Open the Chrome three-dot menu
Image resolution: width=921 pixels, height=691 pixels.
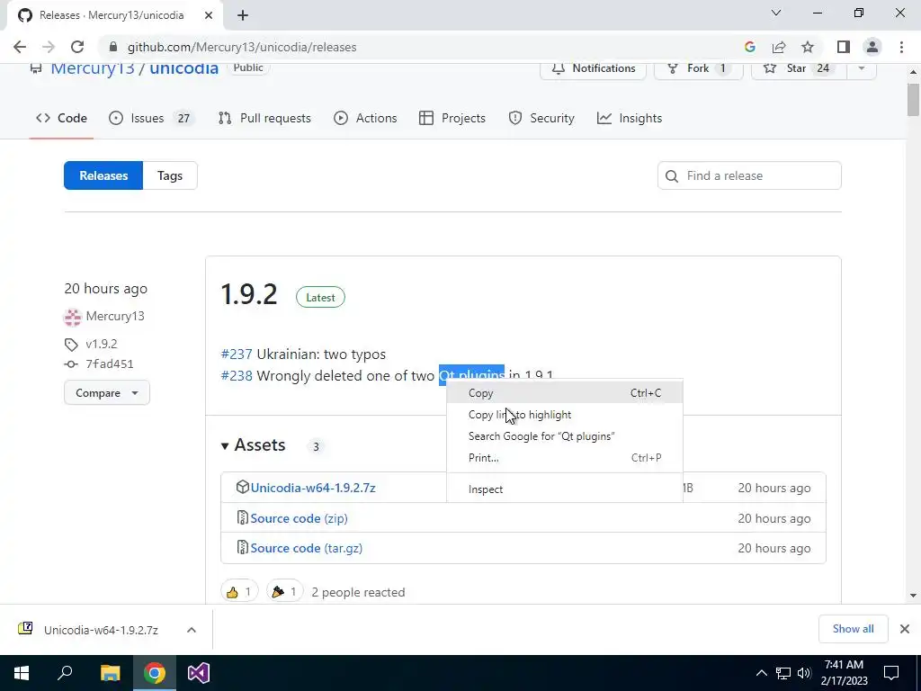pyautogui.click(x=901, y=47)
